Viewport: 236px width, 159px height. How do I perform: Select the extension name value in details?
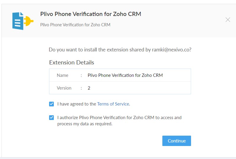125,75
